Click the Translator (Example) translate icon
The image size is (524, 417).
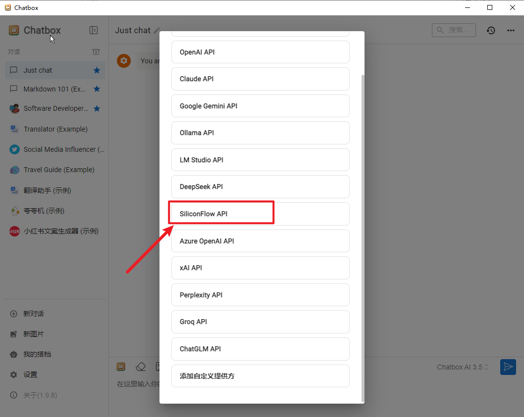tap(14, 129)
